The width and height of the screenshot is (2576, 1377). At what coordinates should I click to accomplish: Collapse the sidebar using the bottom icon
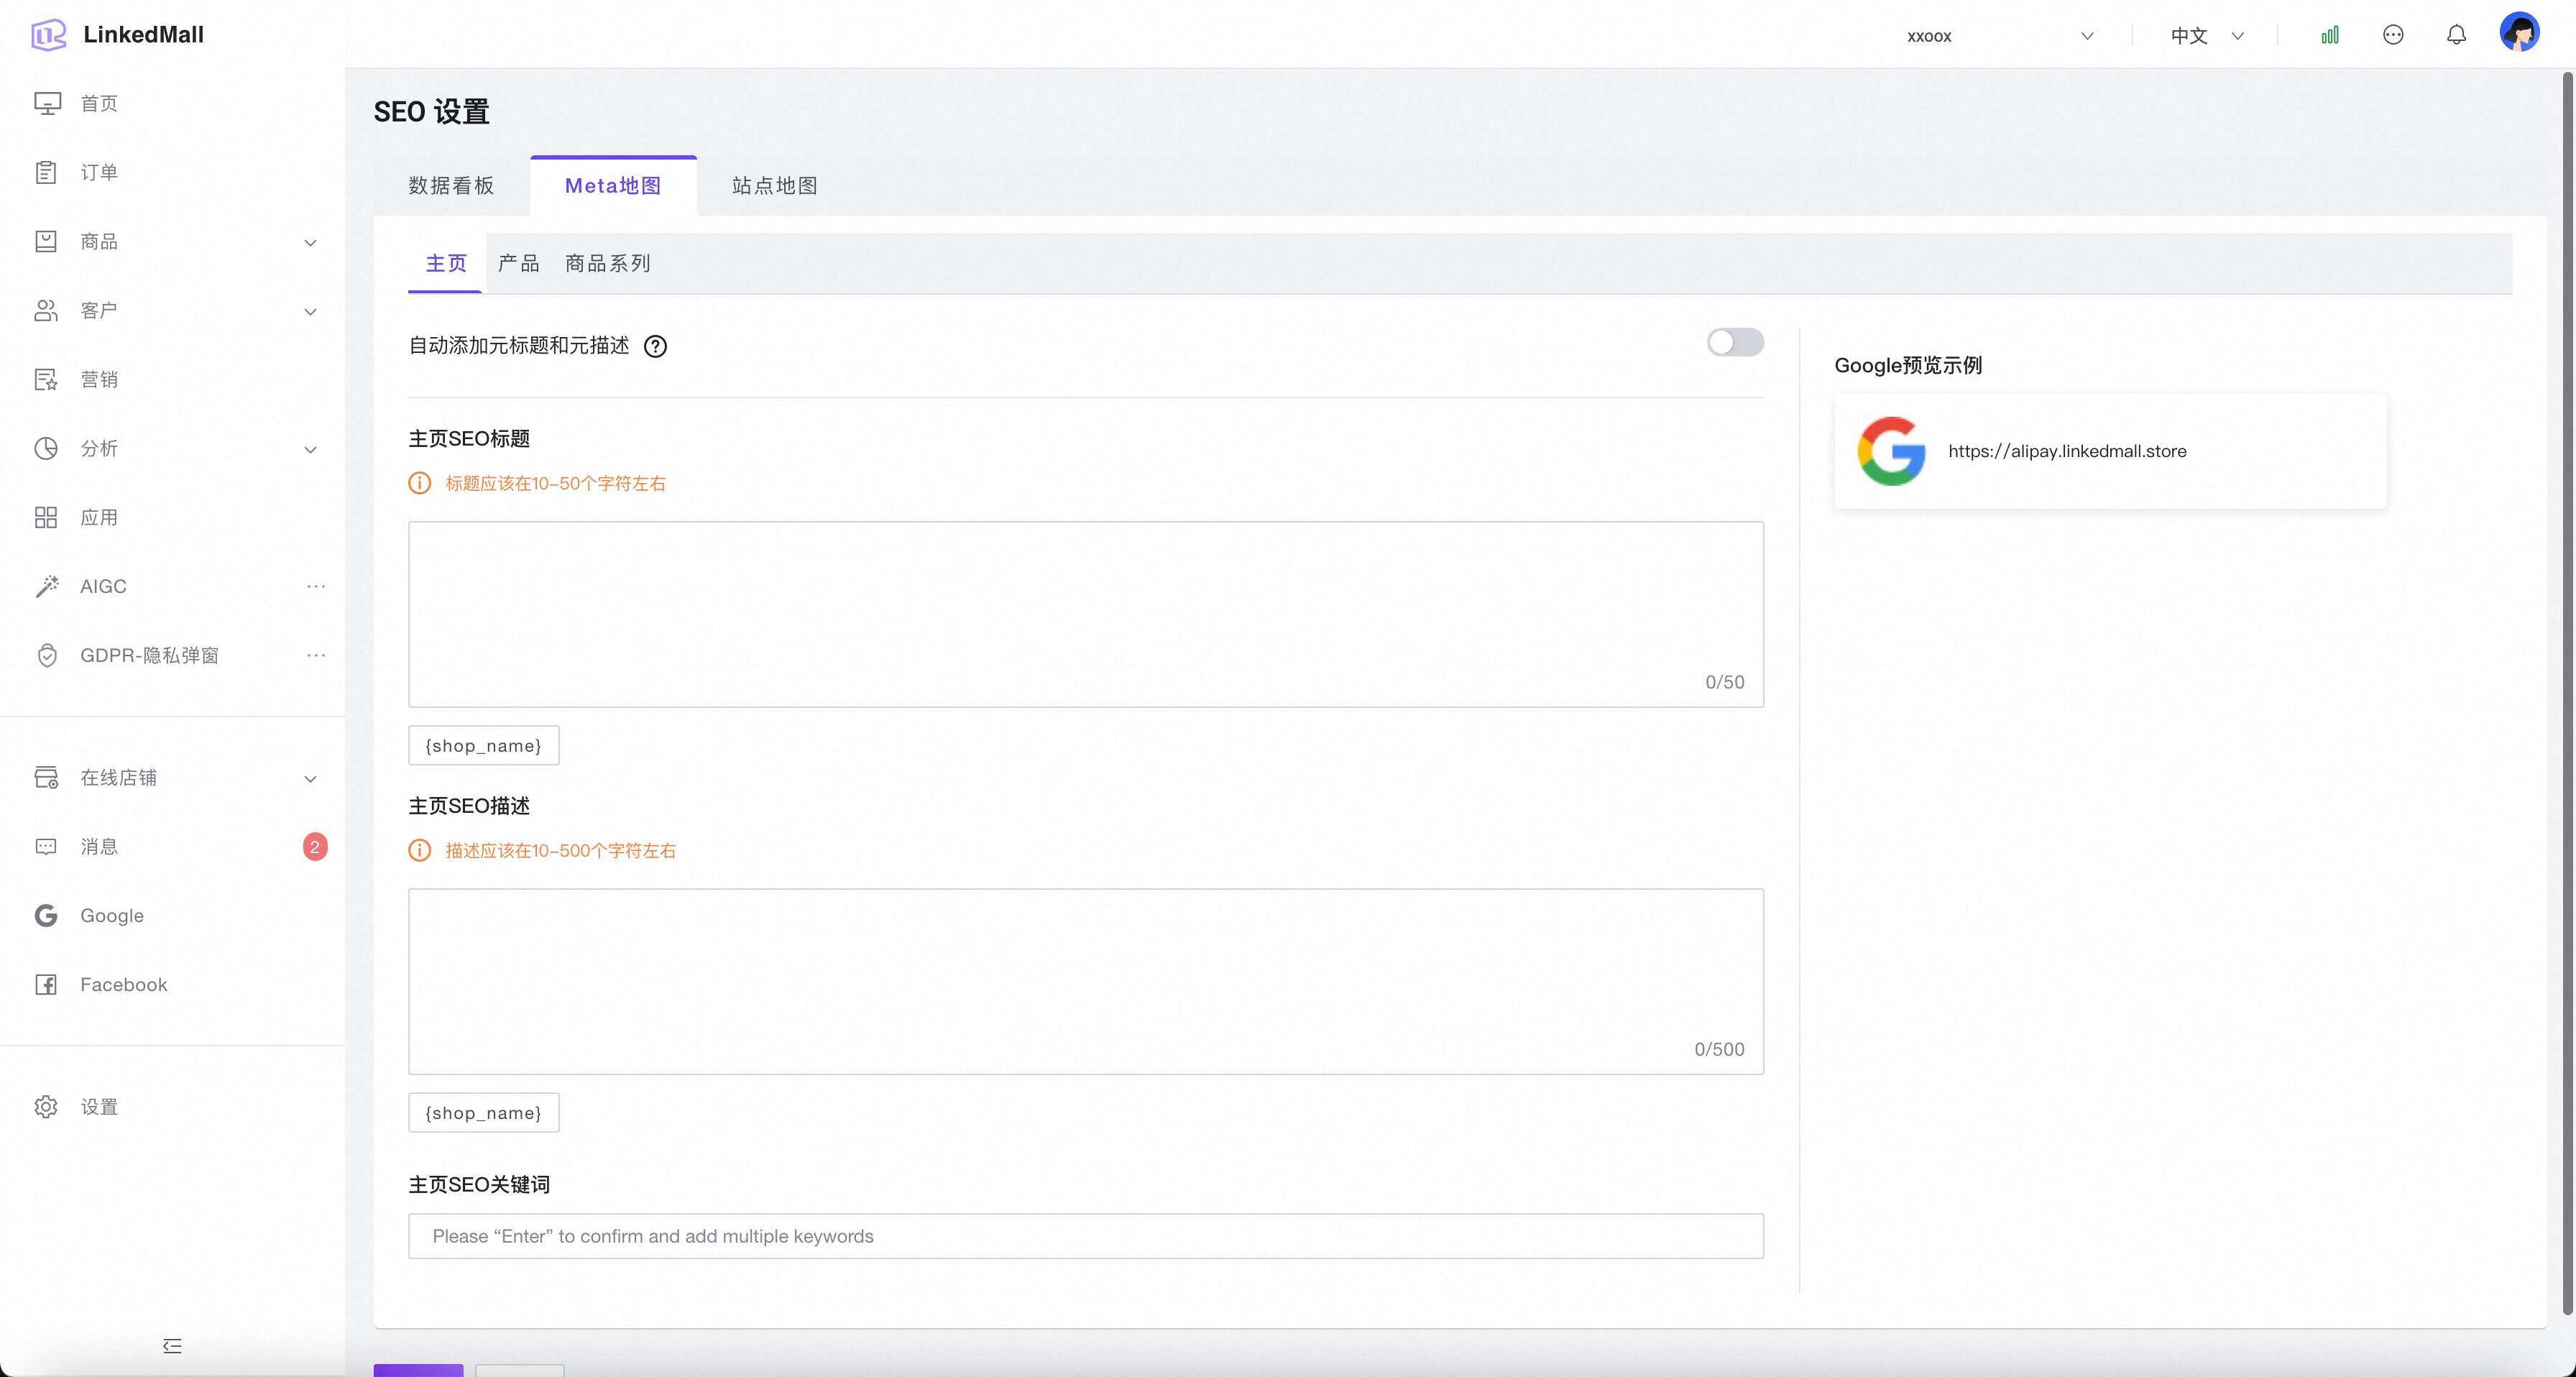click(172, 1346)
